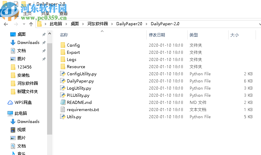
Task: Select requirements.txt text file icon
Action: (x=63, y=109)
